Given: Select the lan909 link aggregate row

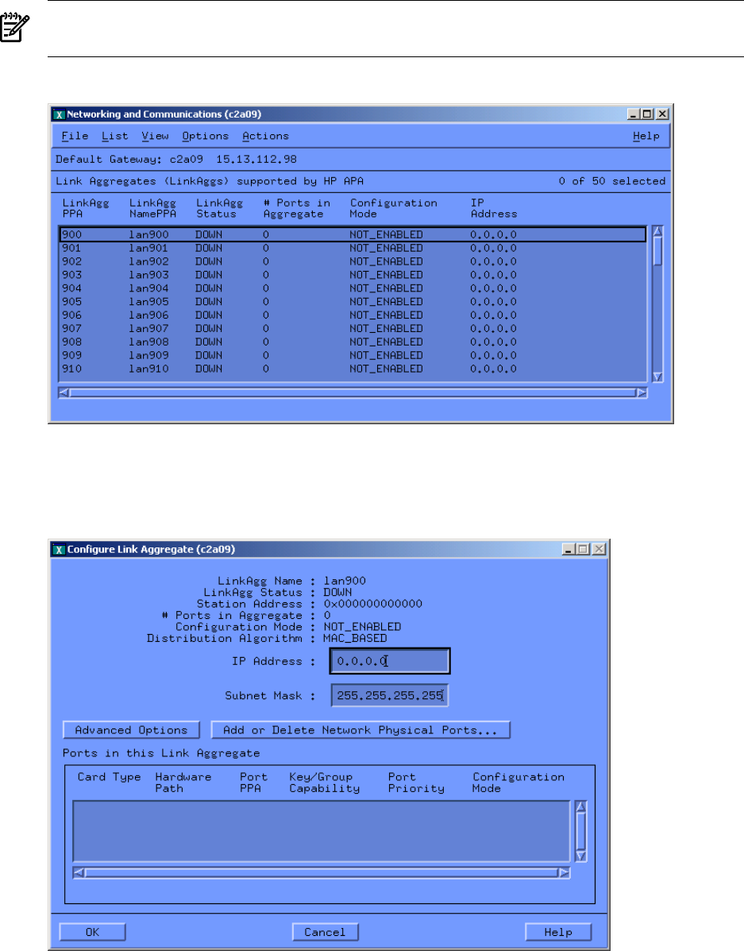Looking at the screenshot, I should pyautogui.click(x=353, y=355).
